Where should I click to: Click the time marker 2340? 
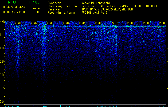pos(162,23)
